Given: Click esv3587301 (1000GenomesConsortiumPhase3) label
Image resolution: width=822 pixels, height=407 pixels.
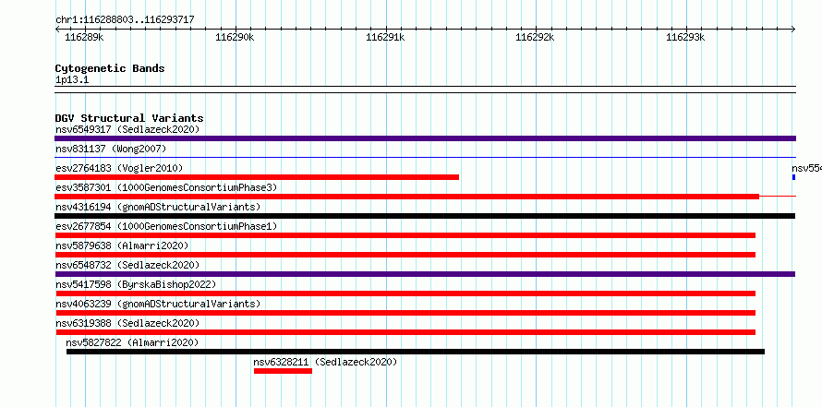Looking at the screenshot, I should tap(166, 187).
